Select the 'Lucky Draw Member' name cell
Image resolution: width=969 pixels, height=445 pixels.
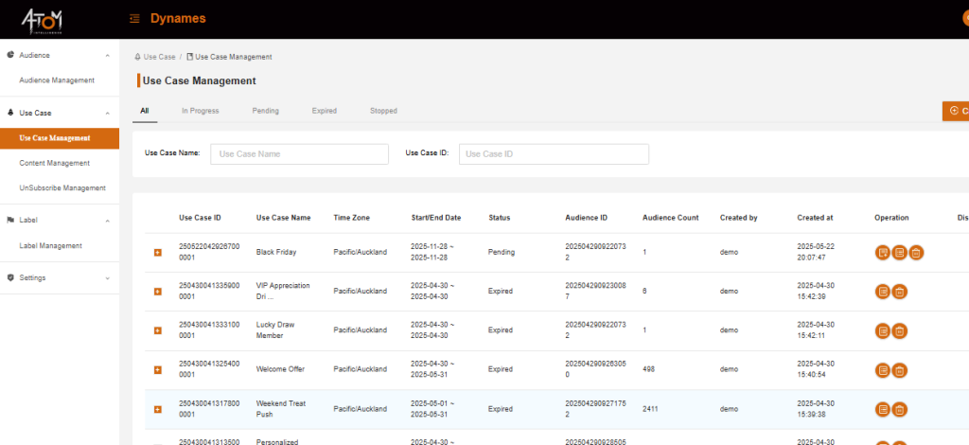tap(274, 330)
